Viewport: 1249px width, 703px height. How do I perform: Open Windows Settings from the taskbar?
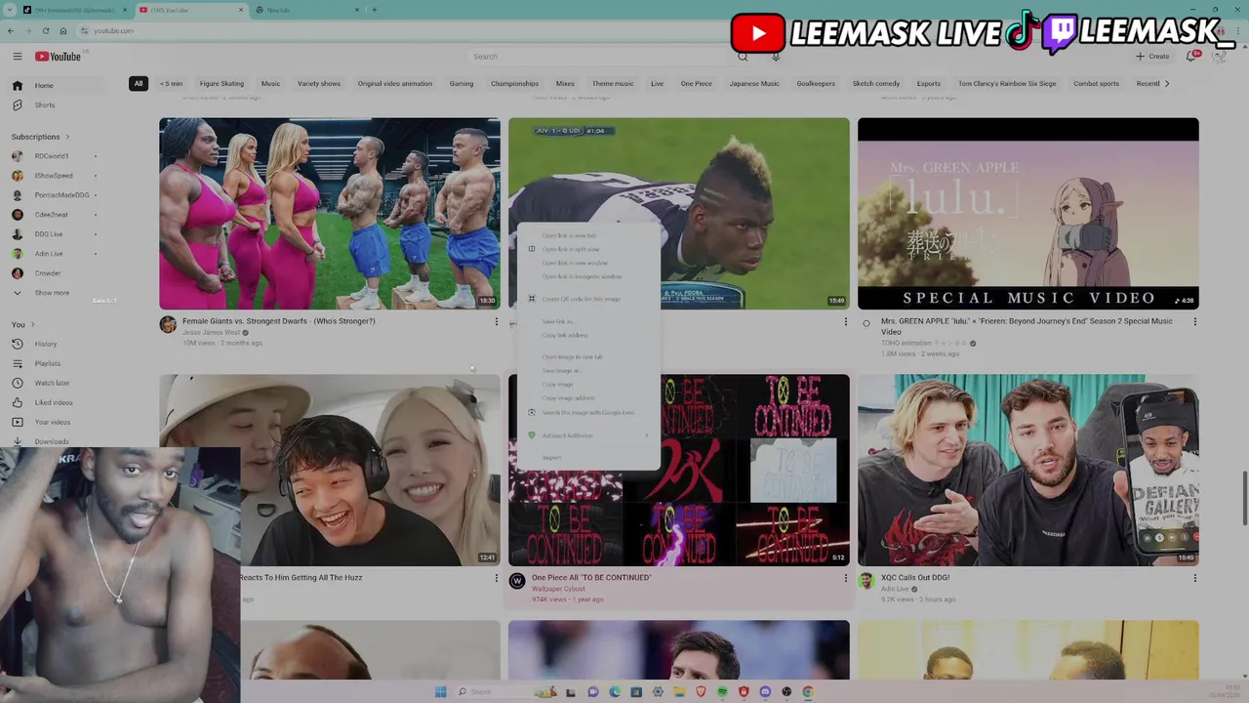click(x=658, y=692)
